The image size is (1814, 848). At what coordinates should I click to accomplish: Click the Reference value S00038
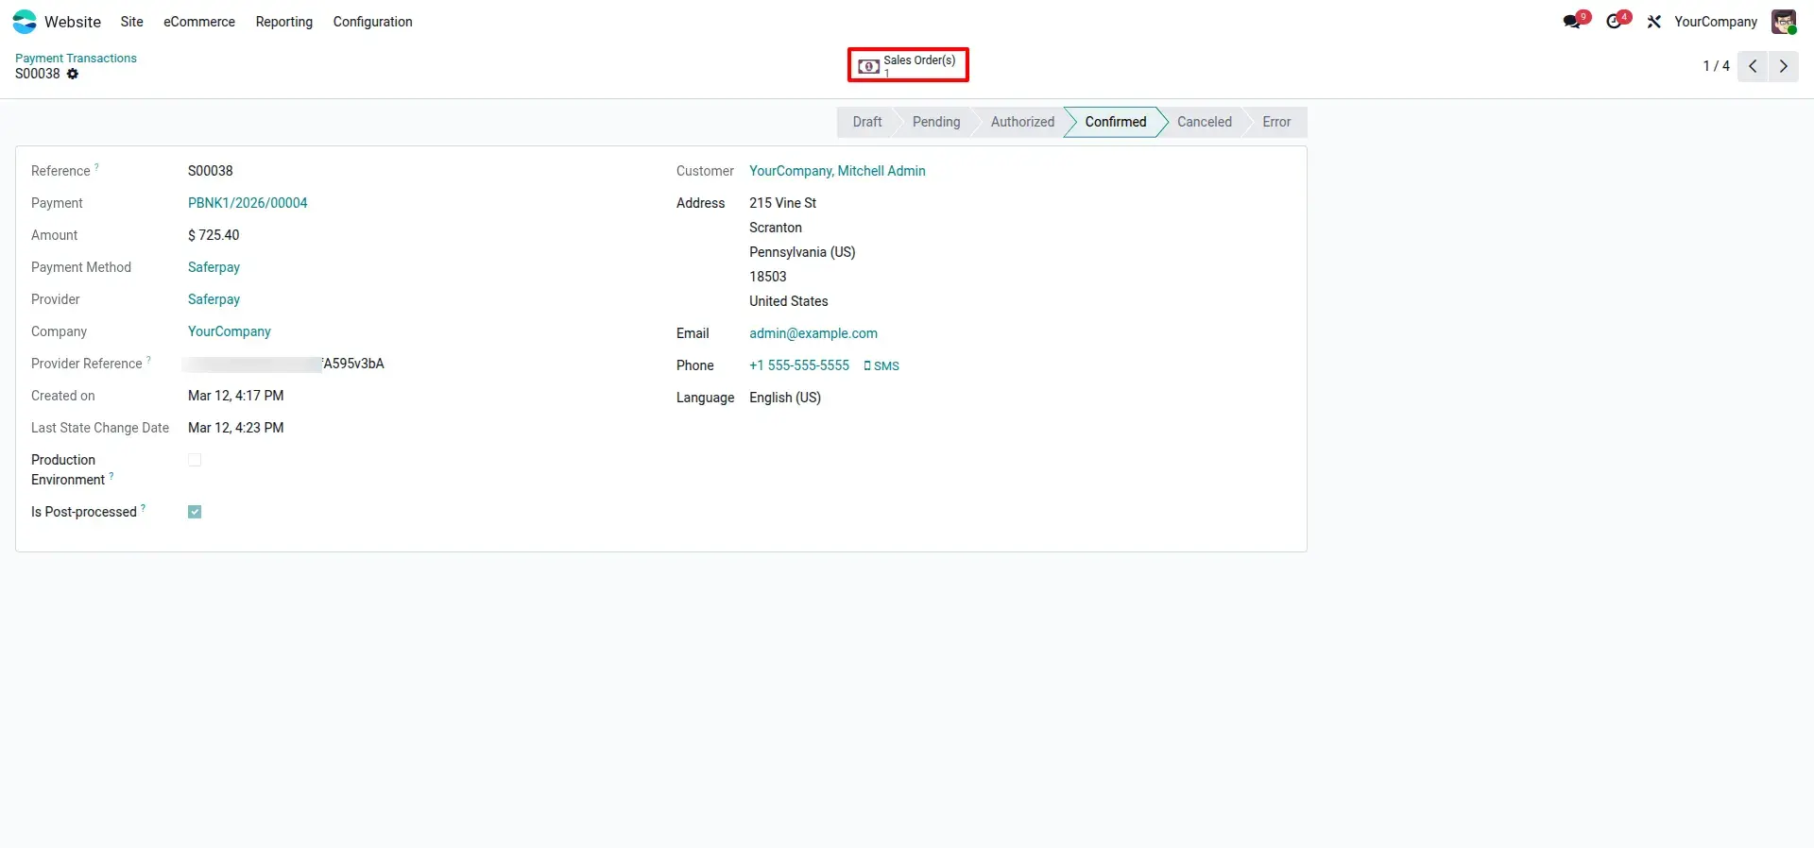click(x=211, y=171)
